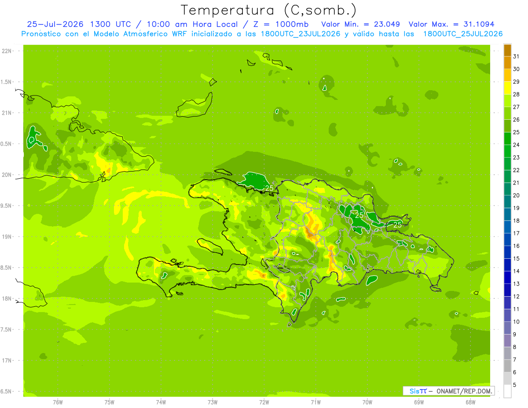
Task: Select the 'Valor Min. = 23.049' readout
Action: [361, 24]
